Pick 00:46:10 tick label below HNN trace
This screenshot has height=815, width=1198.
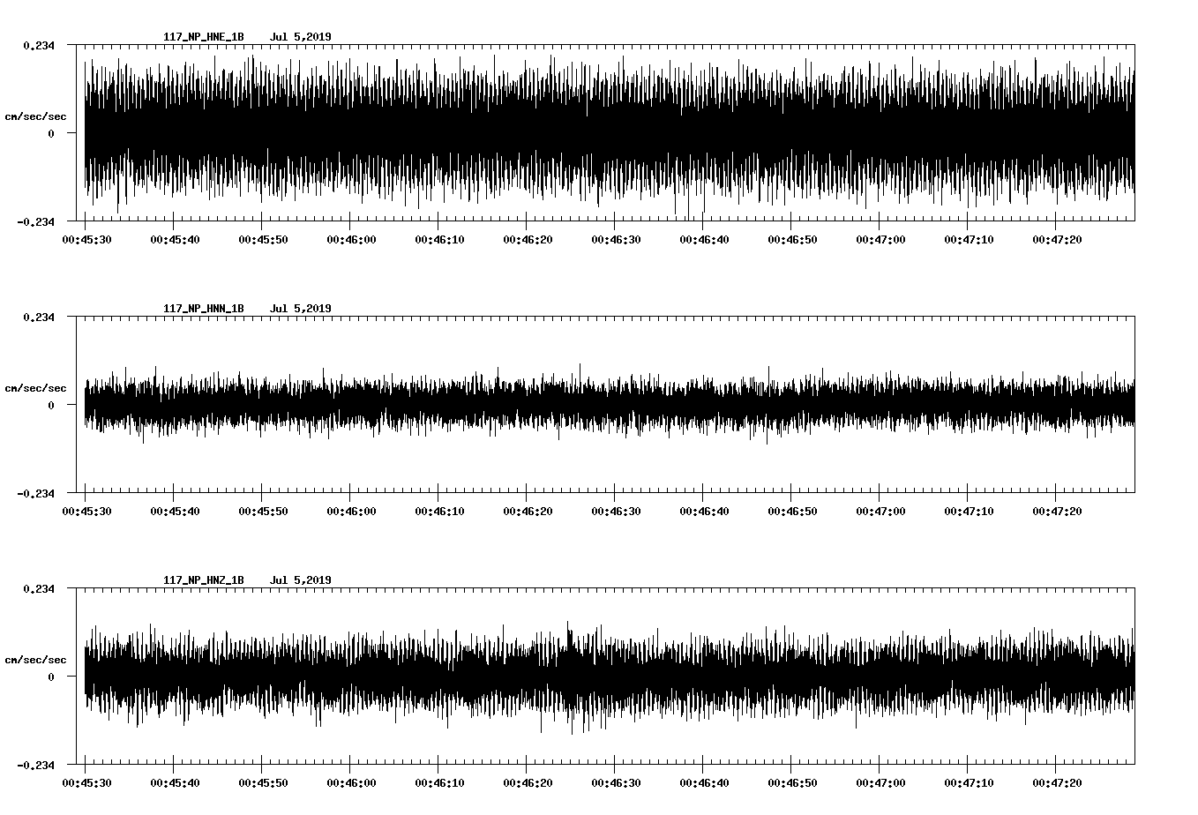click(x=439, y=511)
